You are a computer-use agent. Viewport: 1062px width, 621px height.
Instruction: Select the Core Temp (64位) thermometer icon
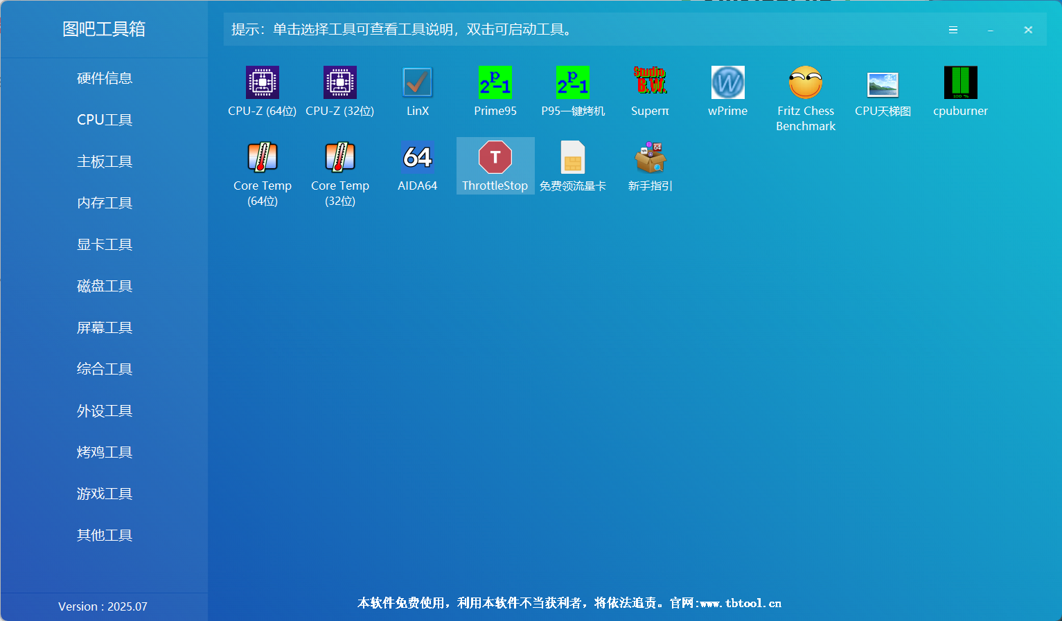pyautogui.click(x=263, y=157)
